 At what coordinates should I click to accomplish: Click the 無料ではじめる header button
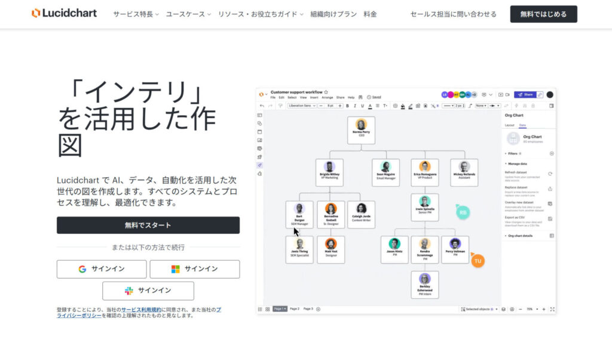pyautogui.click(x=543, y=14)
